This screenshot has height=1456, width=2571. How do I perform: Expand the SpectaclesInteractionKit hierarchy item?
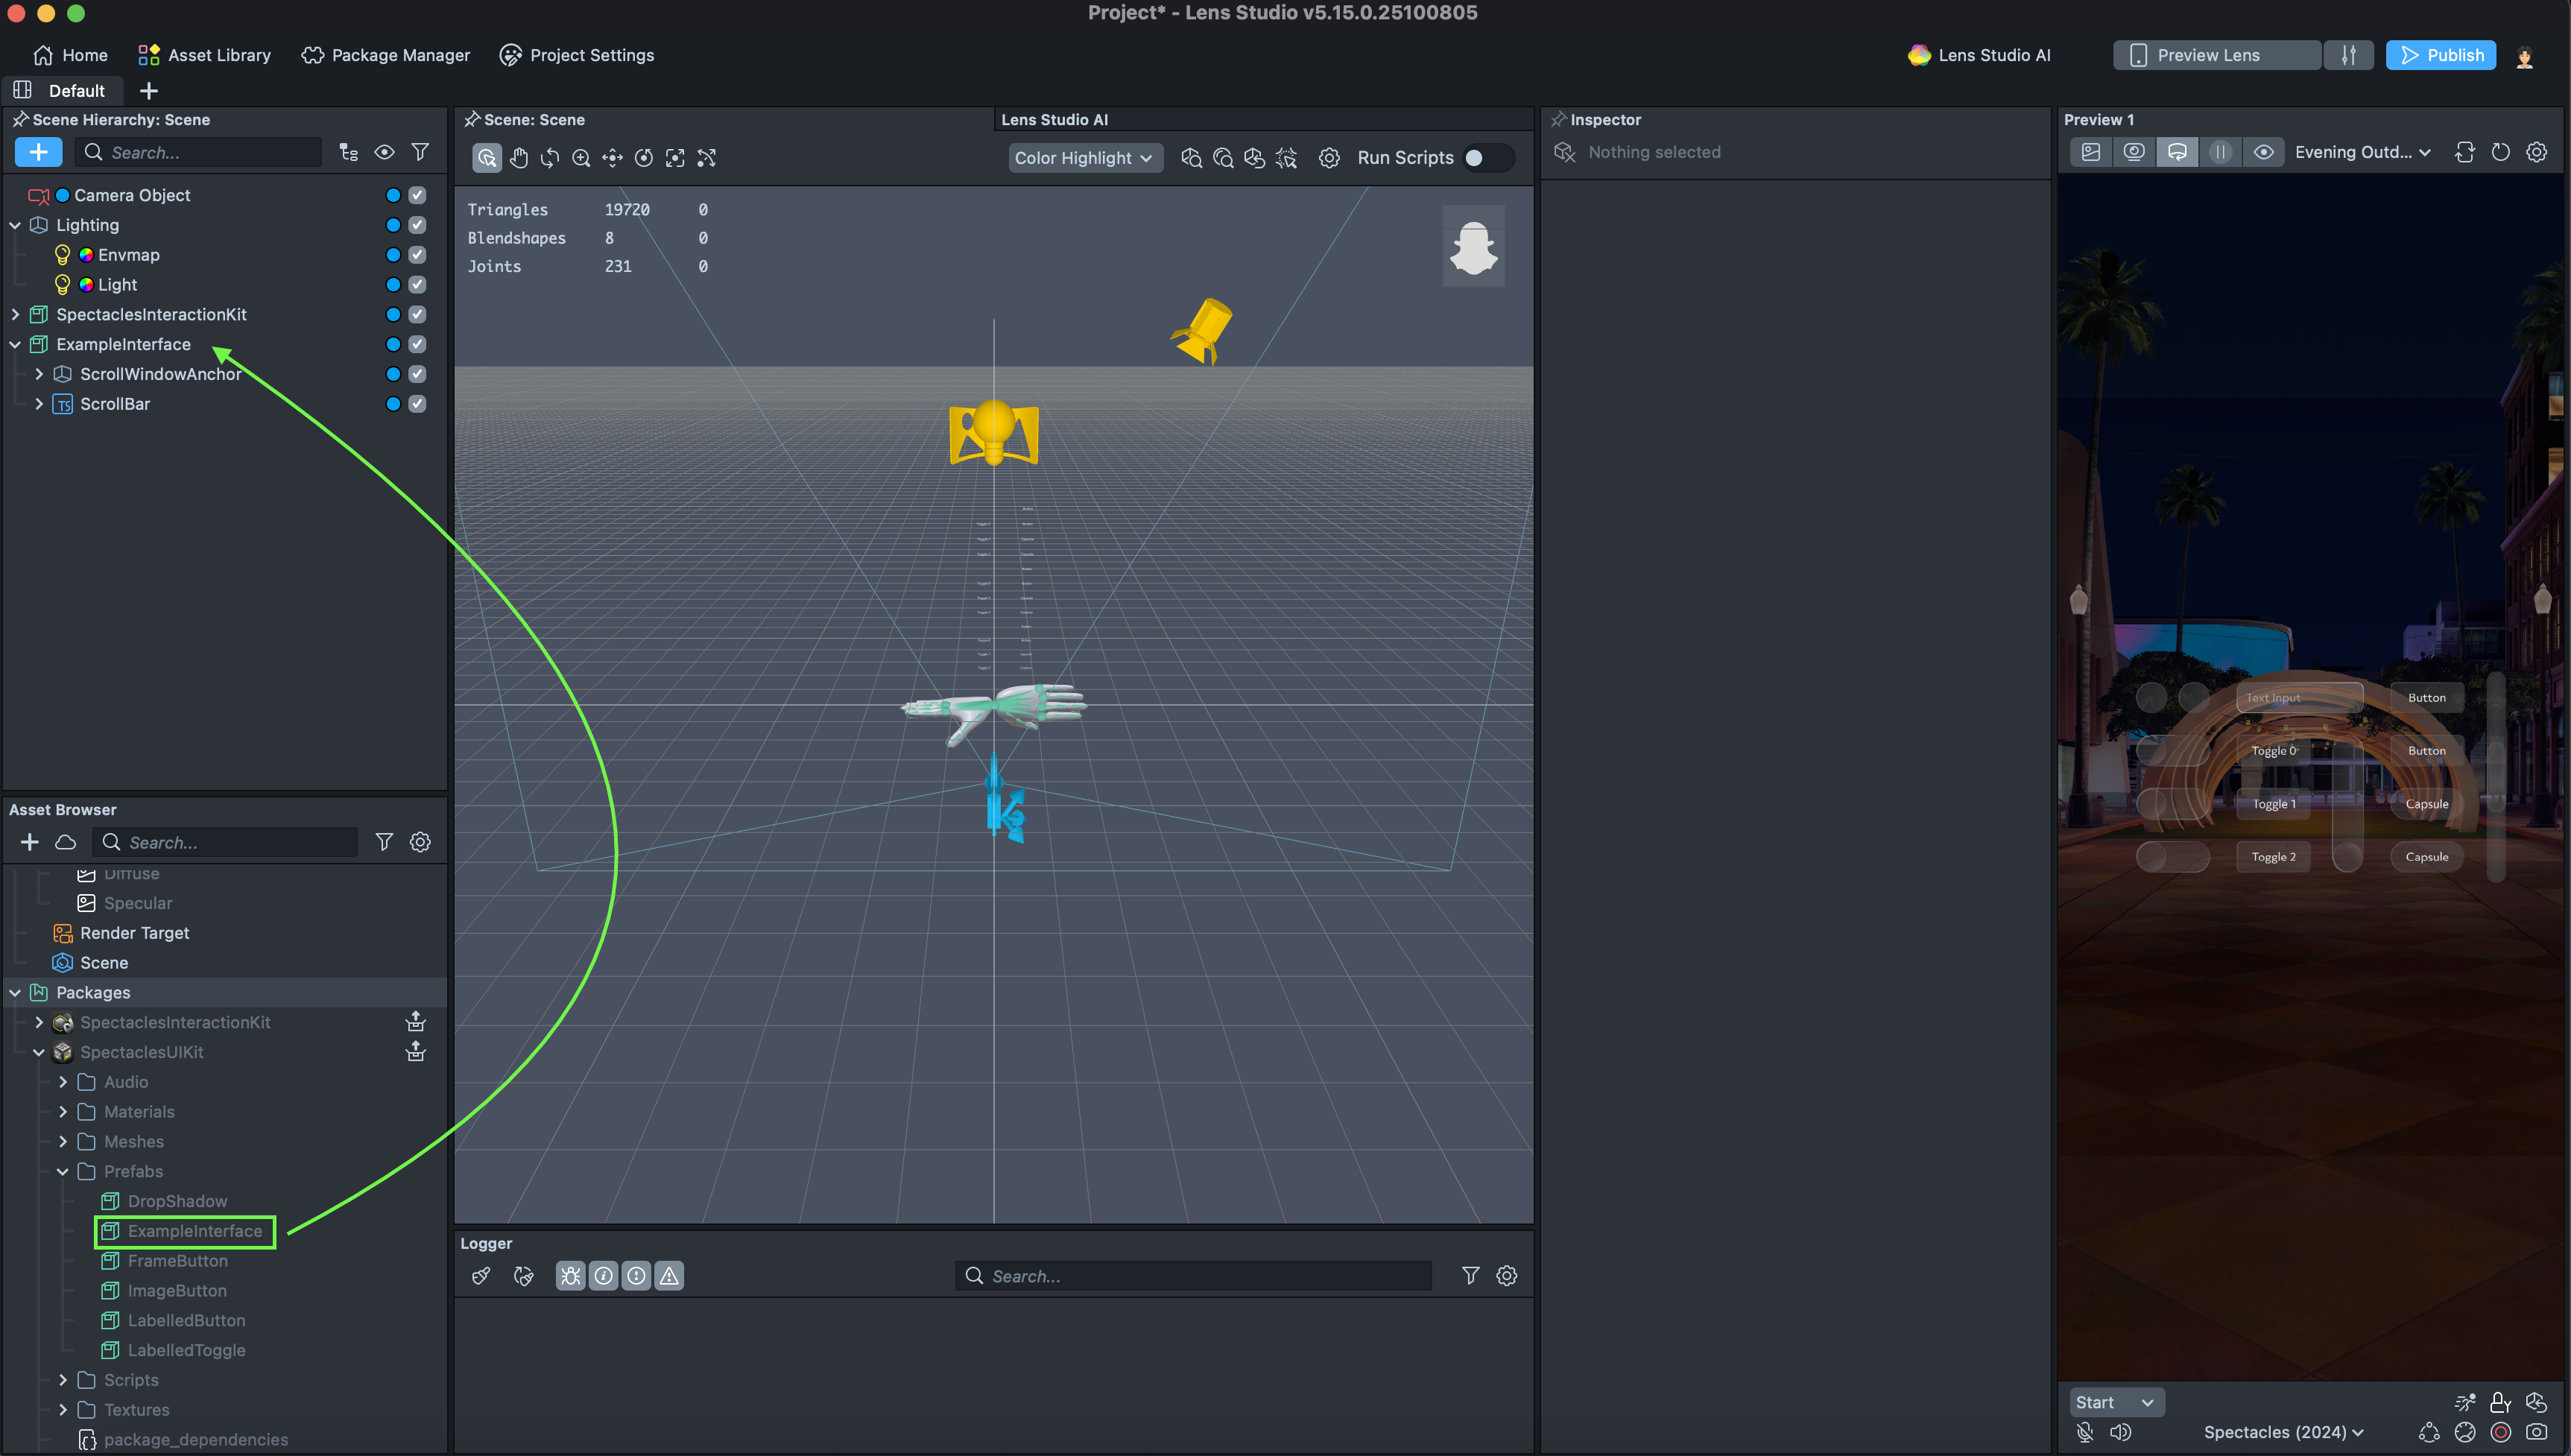tap(15, 314)
